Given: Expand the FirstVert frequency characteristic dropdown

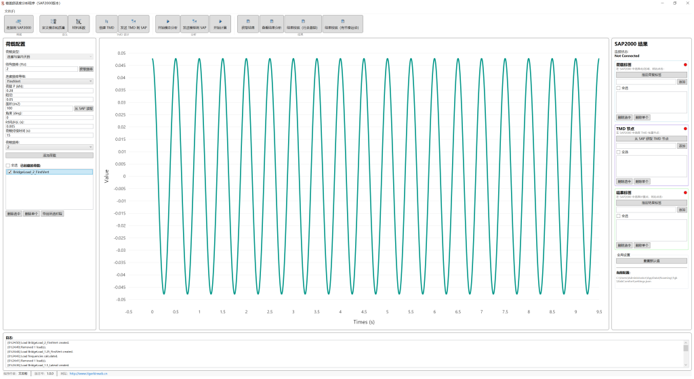Looking at the screenshot, I should (49, 81).
